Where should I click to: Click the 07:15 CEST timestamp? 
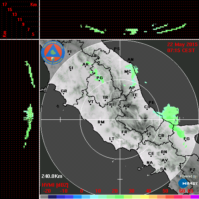coord(181,51)
